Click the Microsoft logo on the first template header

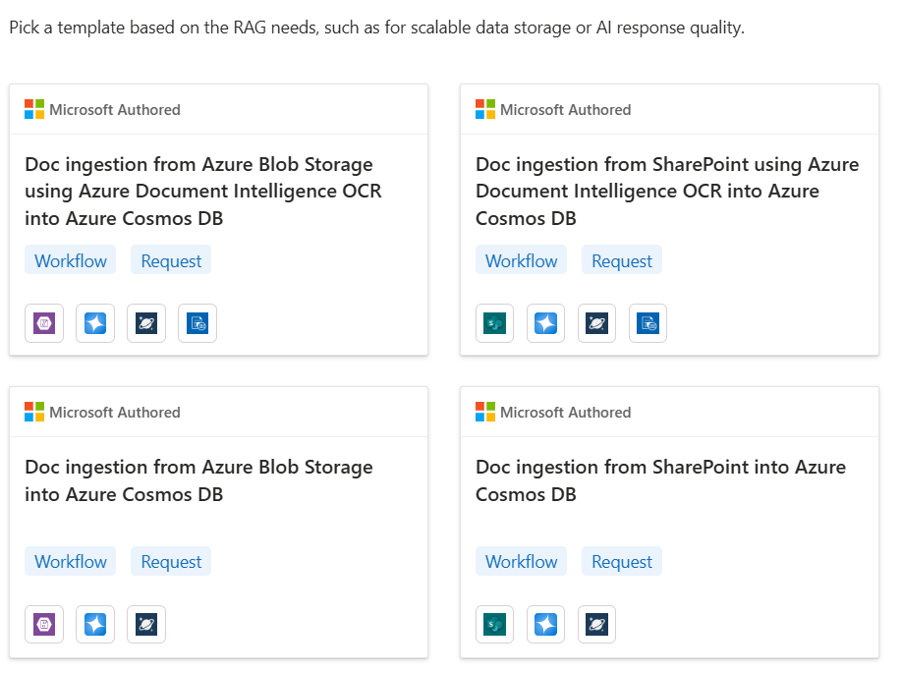[x=33, y=109]
